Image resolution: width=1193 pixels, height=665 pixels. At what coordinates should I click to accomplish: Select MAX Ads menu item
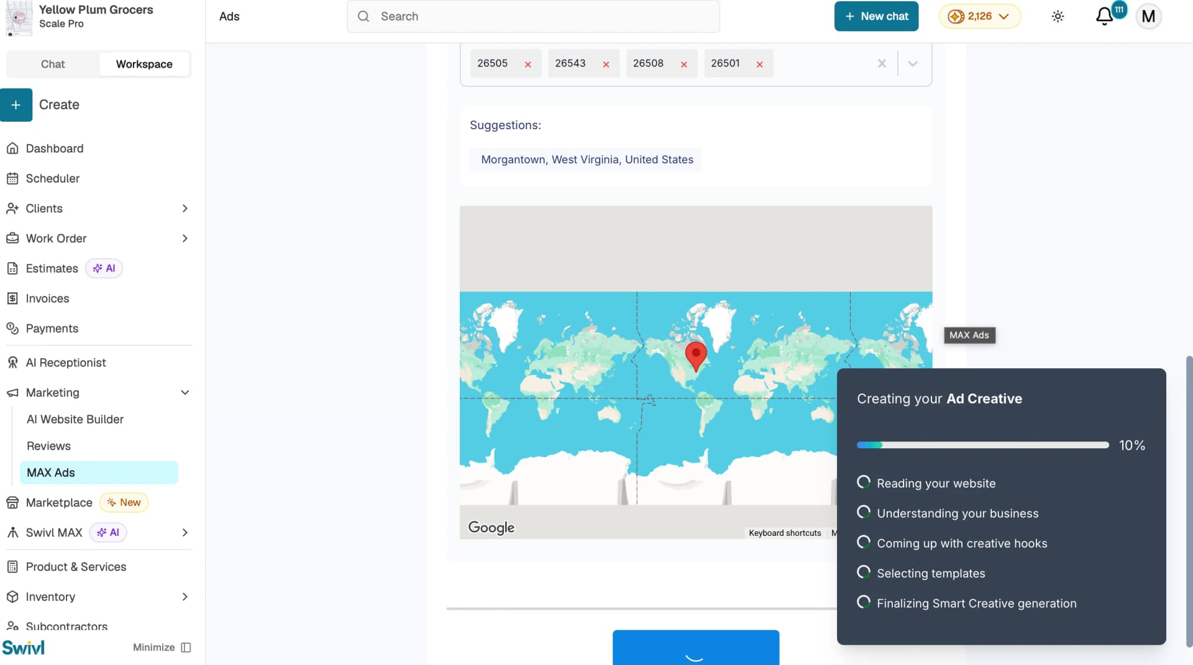pyautogui.click(x=99, y=473)
